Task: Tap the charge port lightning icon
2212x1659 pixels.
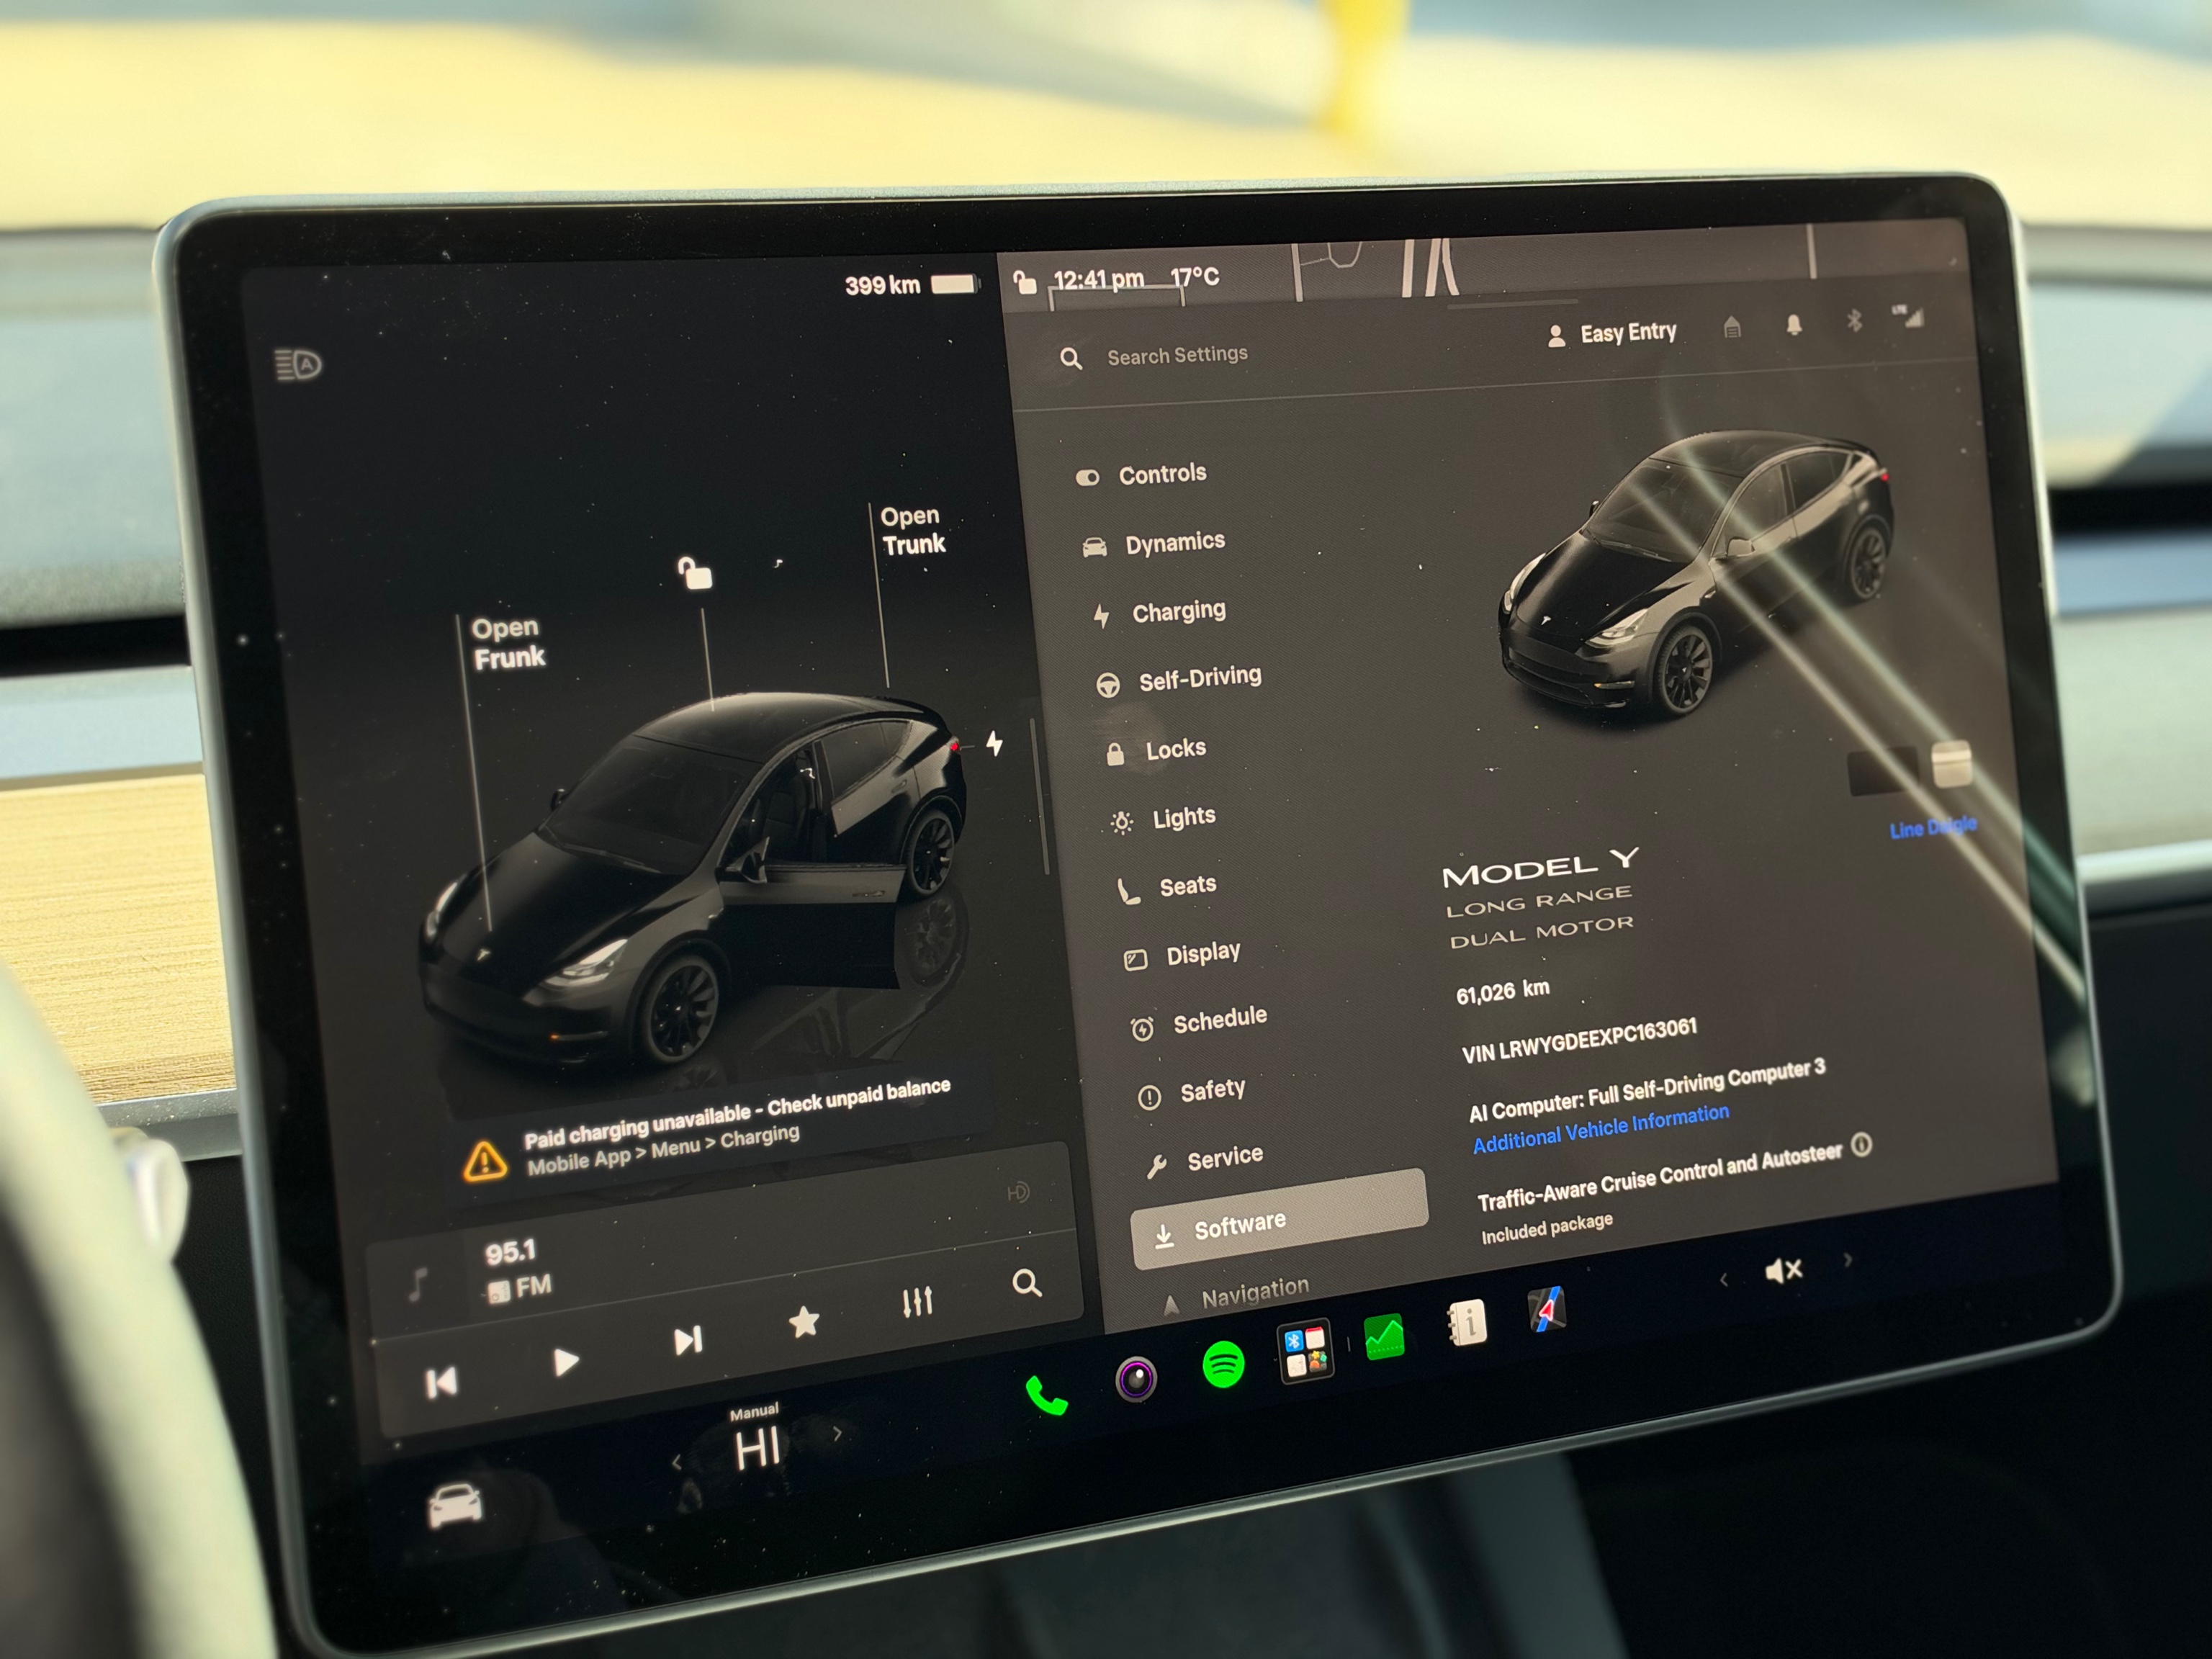Action: (x=995, y=743)
